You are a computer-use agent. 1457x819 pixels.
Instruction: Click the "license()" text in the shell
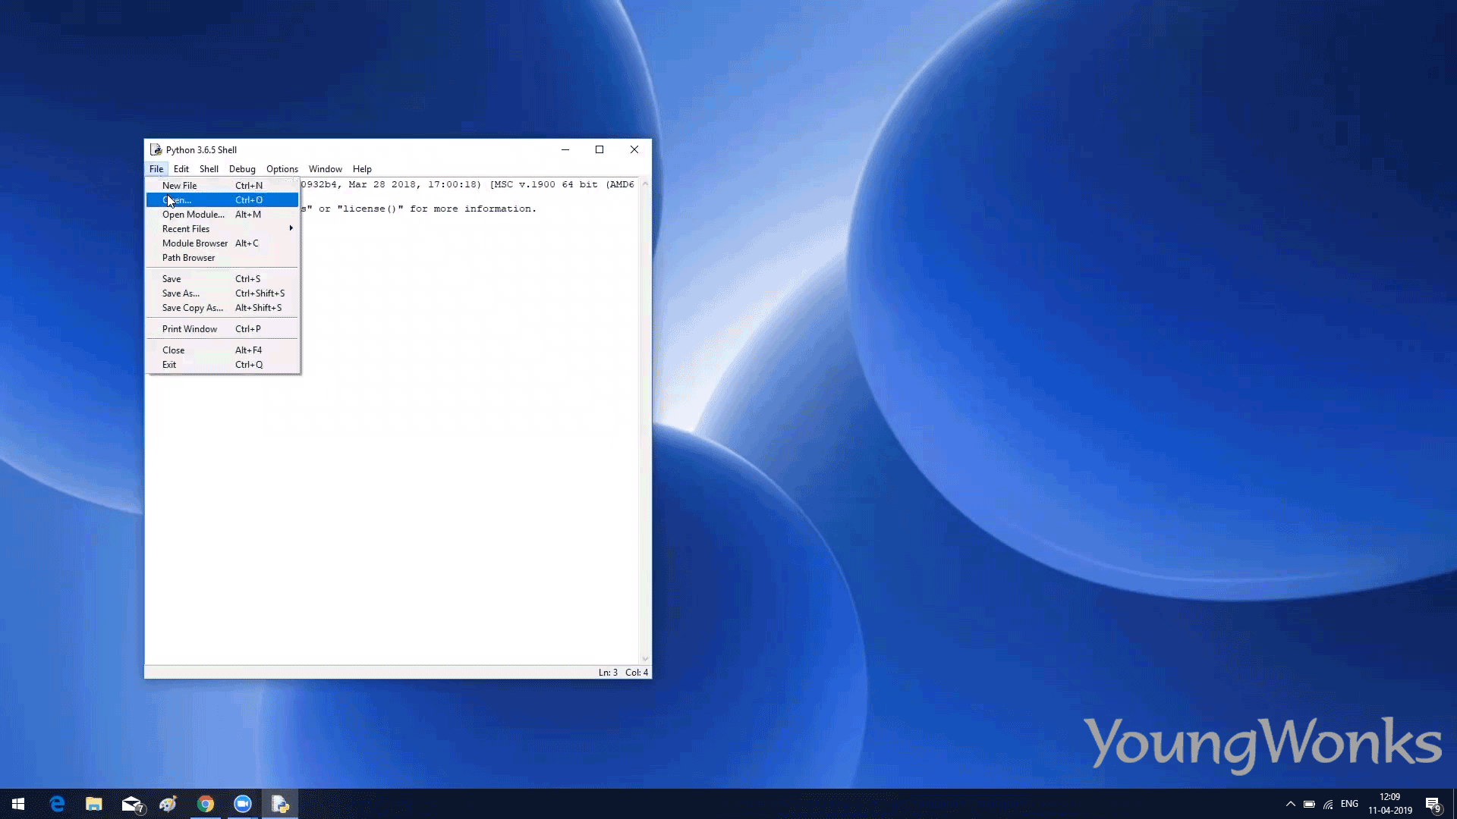370,209
